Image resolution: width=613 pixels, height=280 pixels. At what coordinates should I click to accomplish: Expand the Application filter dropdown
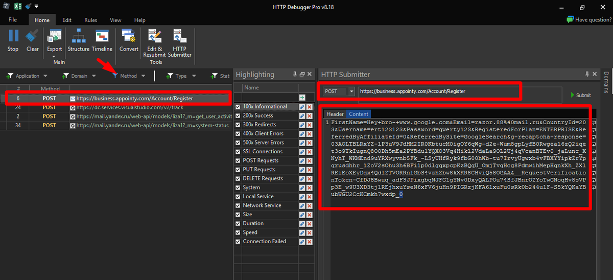click(45, 76)
